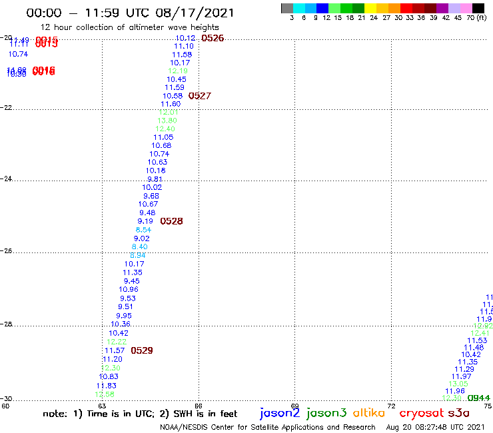Click the 10.02 wave height value
The height and width of the screenshot is (433, 493).
click(x=152, y=187)
